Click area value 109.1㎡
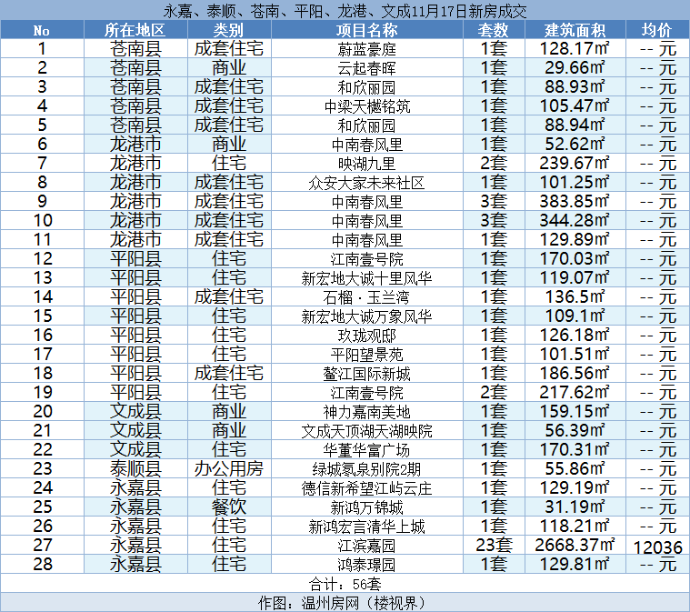Screen dimensions: 690x612 point(575,316)
